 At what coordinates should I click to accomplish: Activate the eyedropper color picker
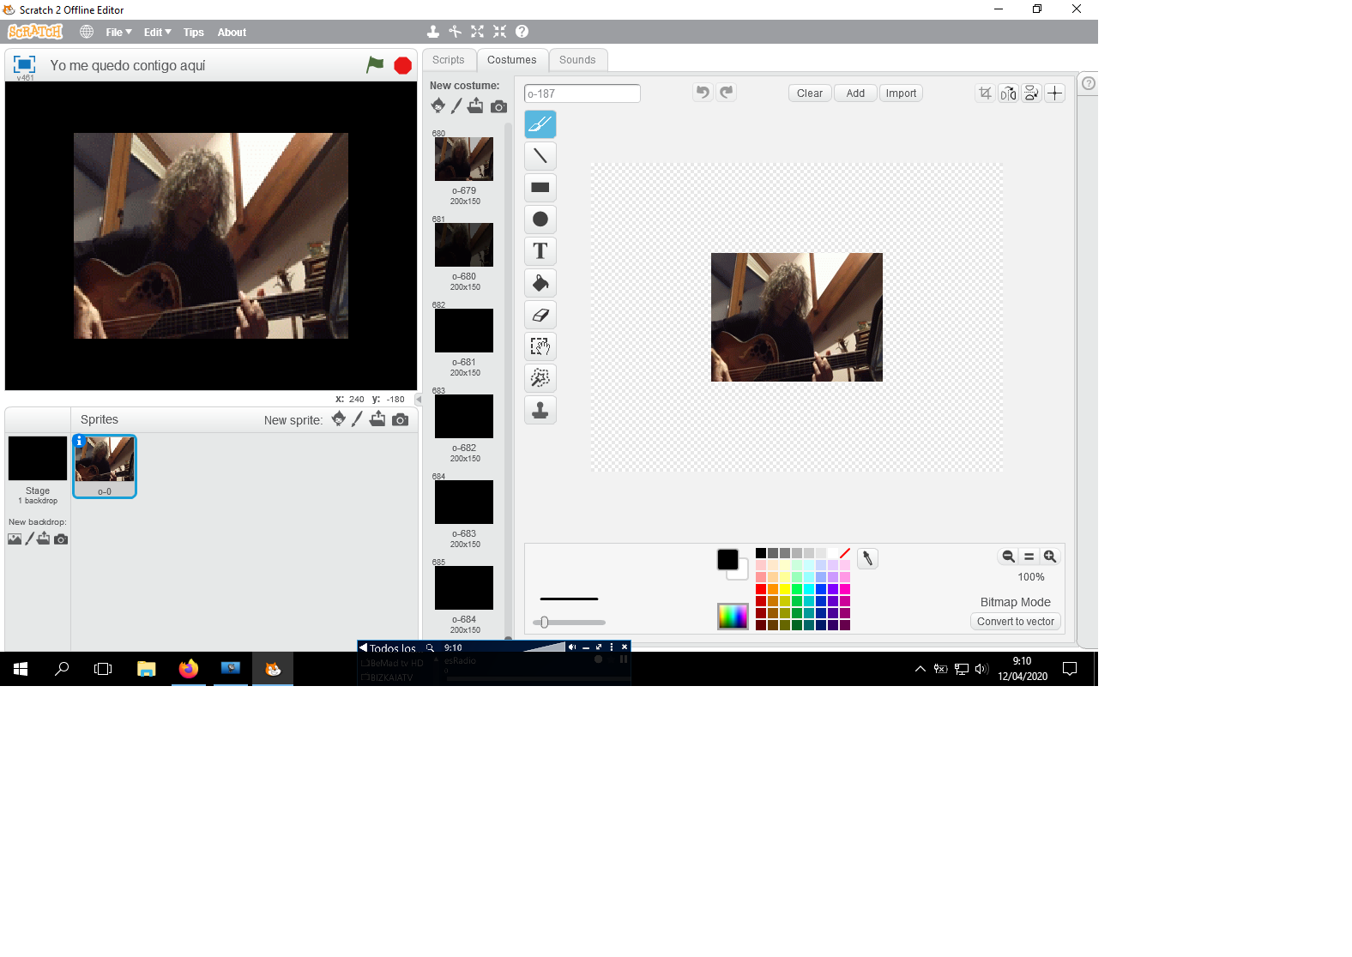pos(867,558)
